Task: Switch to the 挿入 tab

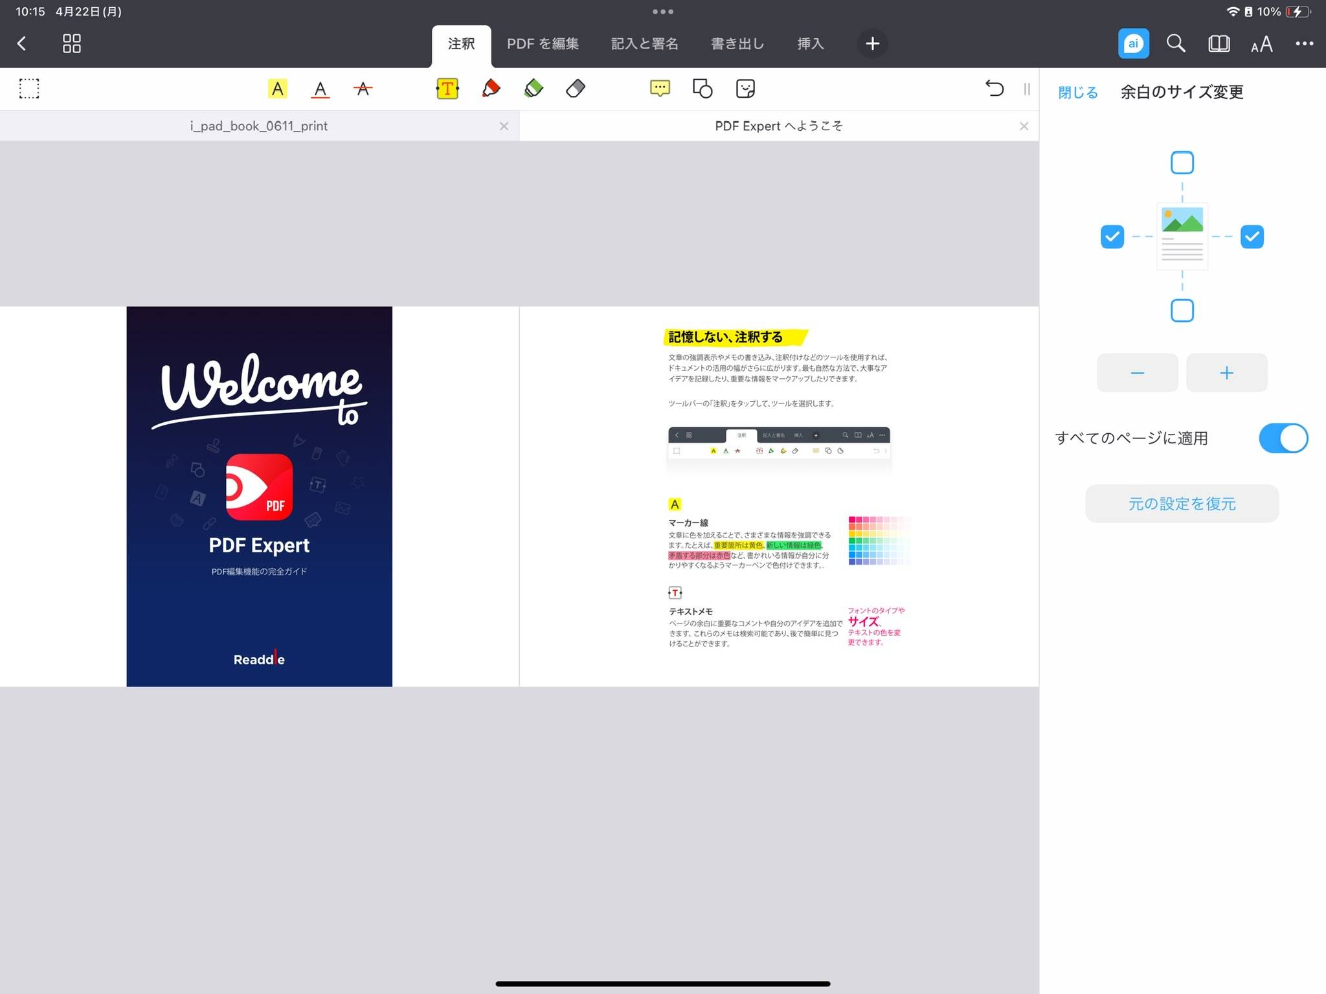Action: click(x=811, y=44)
